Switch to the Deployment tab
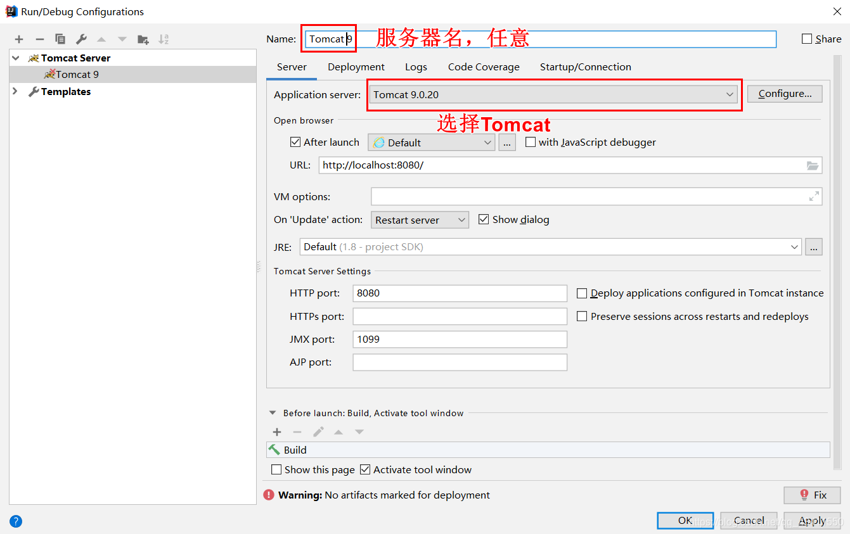The image size is (850, 534). pos(356,67)
